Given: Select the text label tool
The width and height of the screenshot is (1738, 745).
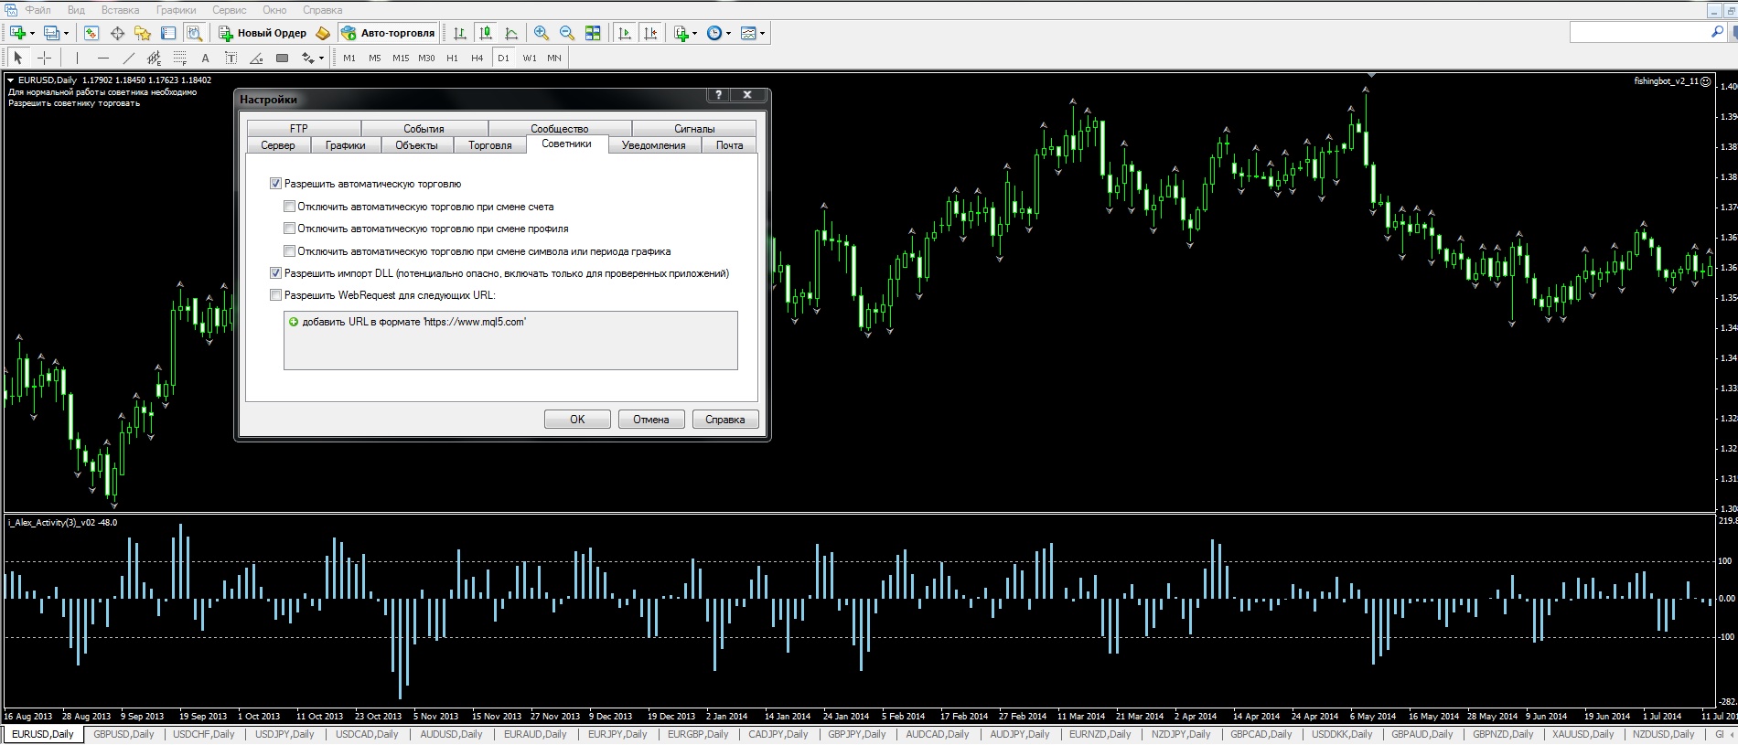Looking at the screenshot, I should (231, 58).
